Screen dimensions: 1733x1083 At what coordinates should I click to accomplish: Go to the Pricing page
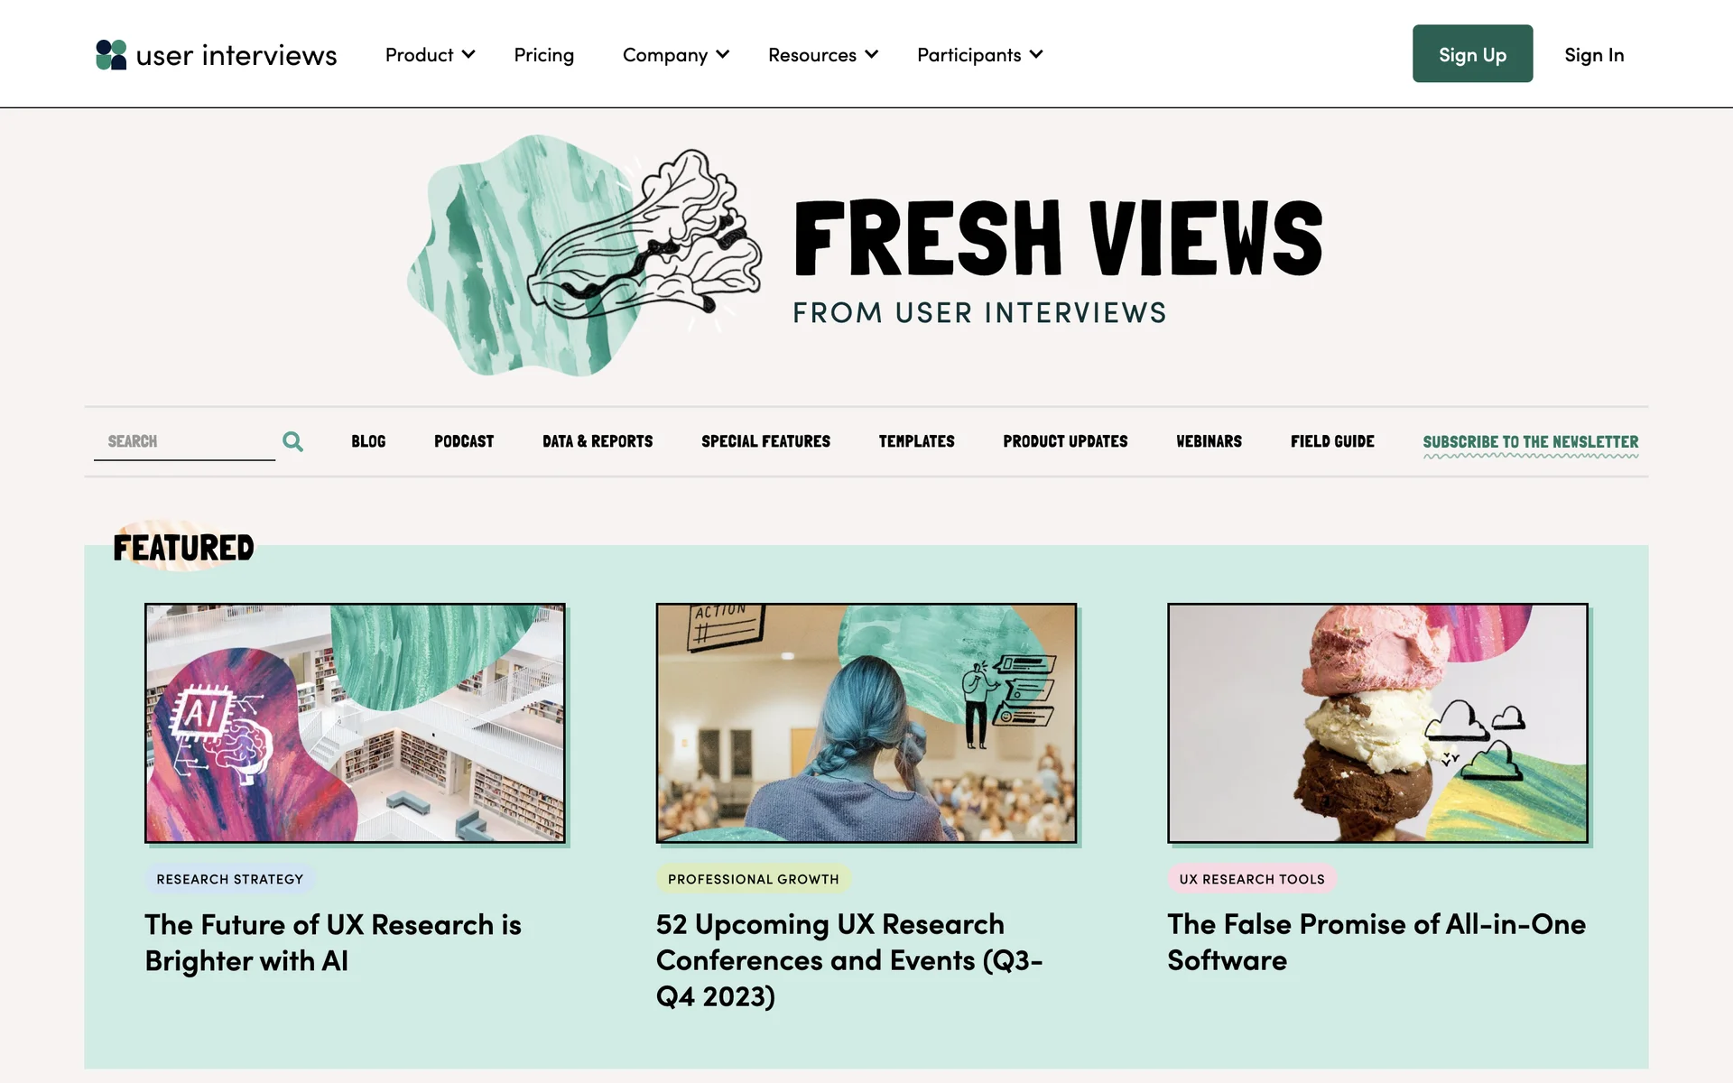coord(543,55)
